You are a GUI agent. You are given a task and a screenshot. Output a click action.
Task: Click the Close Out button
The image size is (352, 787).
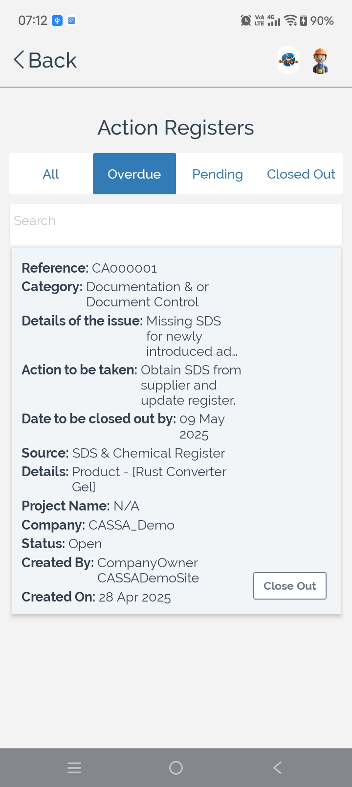(x=290, y=586)
